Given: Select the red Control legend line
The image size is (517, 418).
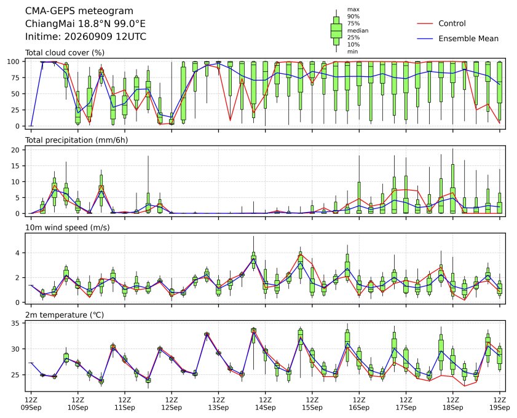Looking at the screenshot, I should pyautogui.click(x=425, y=24).
